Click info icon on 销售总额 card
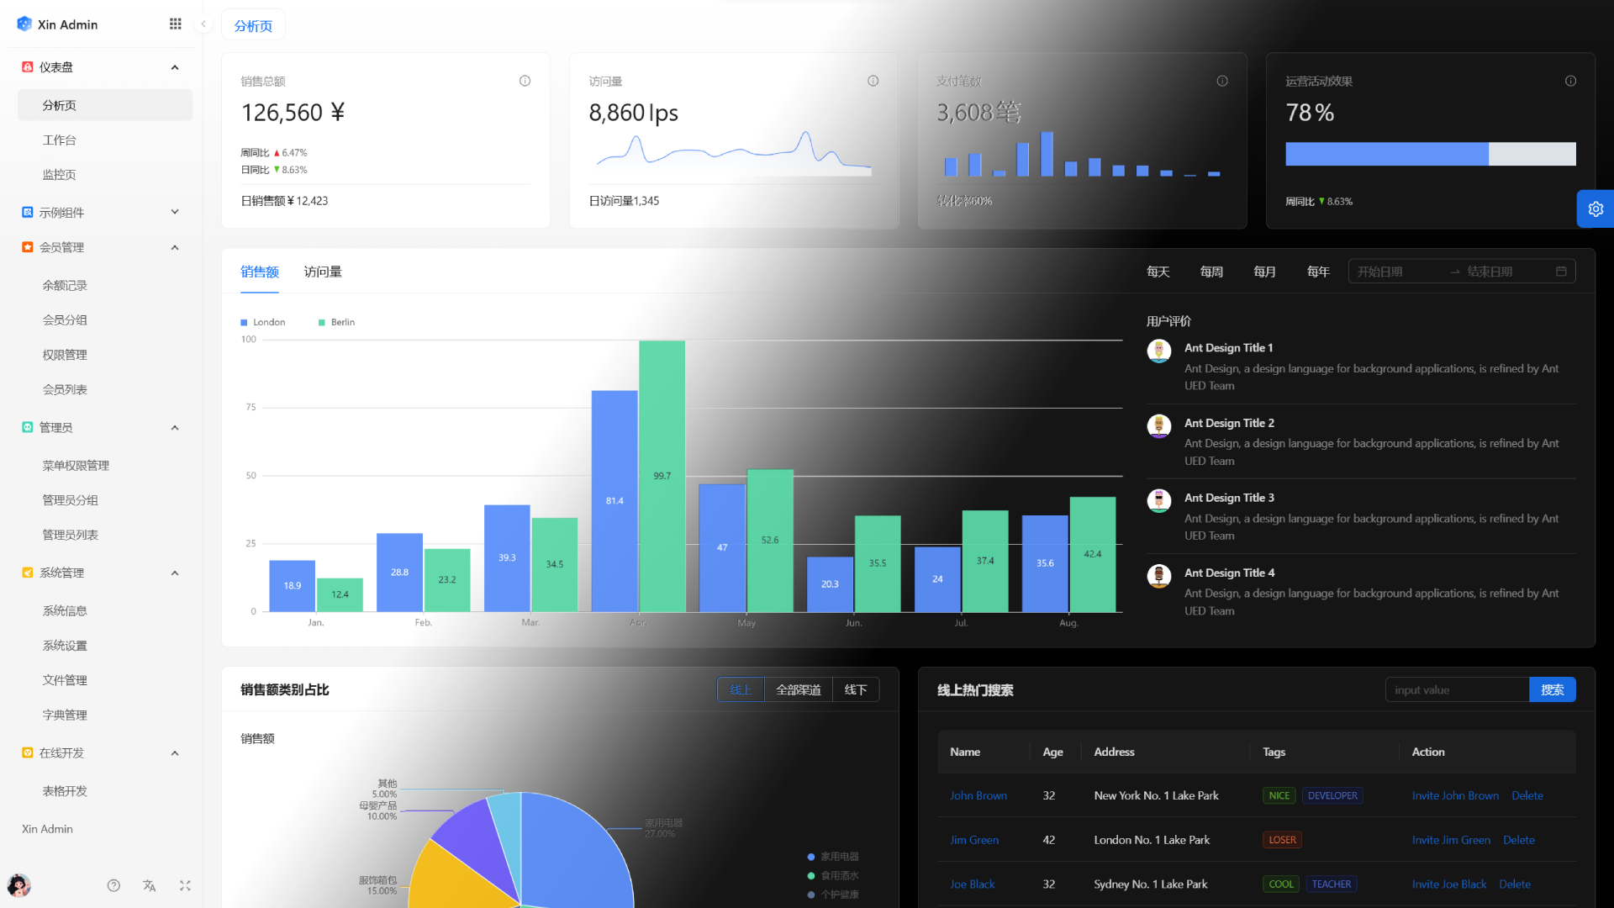This screenshot has height=908, width=1614. click(525, 81)
